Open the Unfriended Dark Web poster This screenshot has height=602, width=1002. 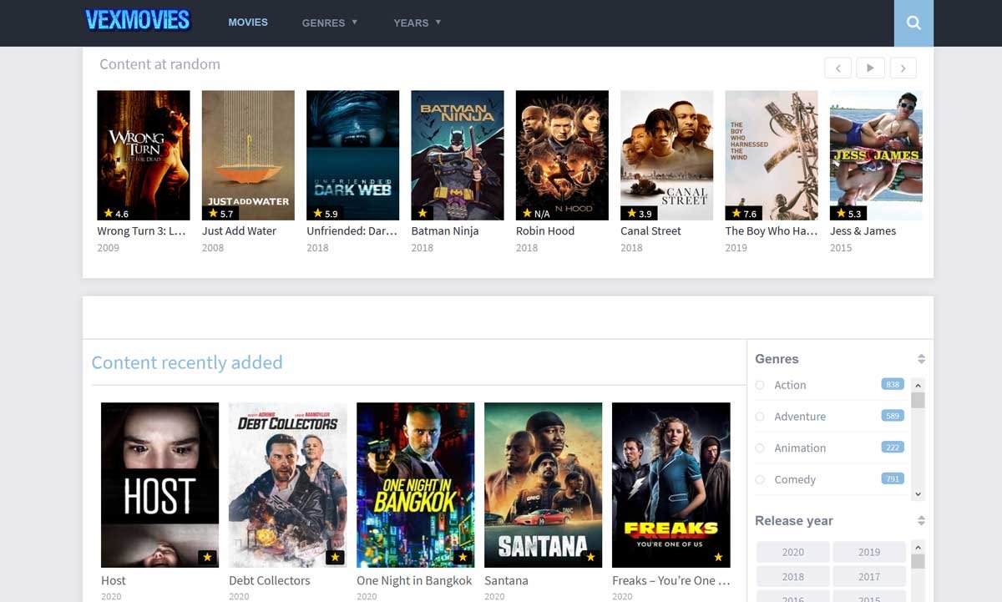(352, 155)
